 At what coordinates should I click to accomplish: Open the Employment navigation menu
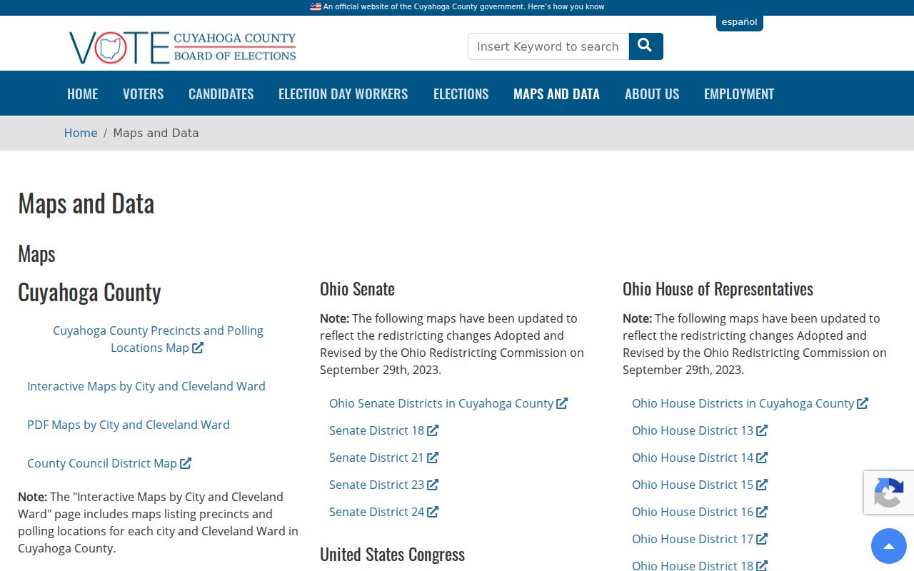point(739,94)
